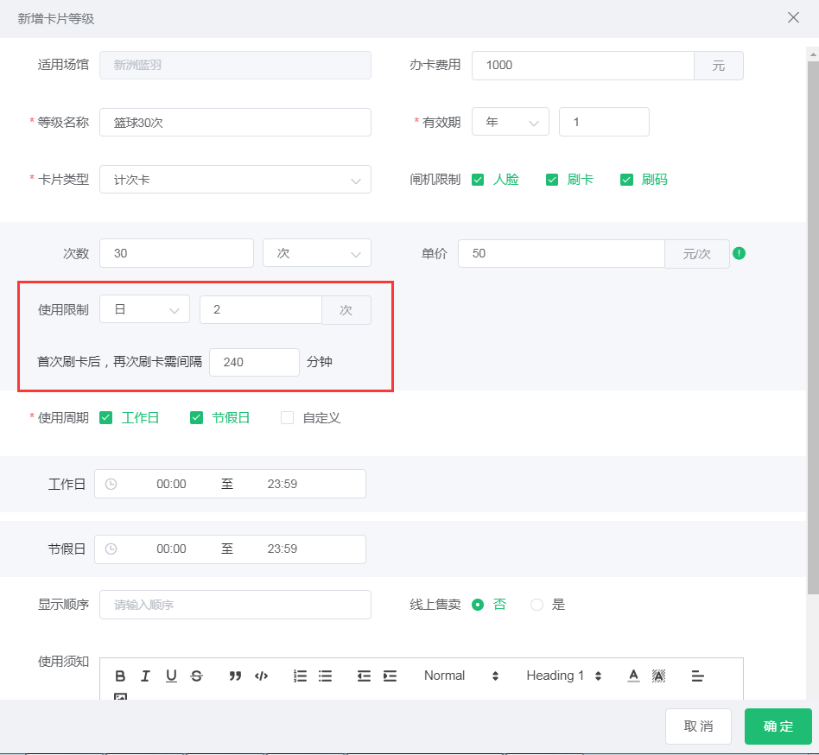819x755 pixels.
Task: Open the 卡片类型 dropdown
Action: [235, 180]
